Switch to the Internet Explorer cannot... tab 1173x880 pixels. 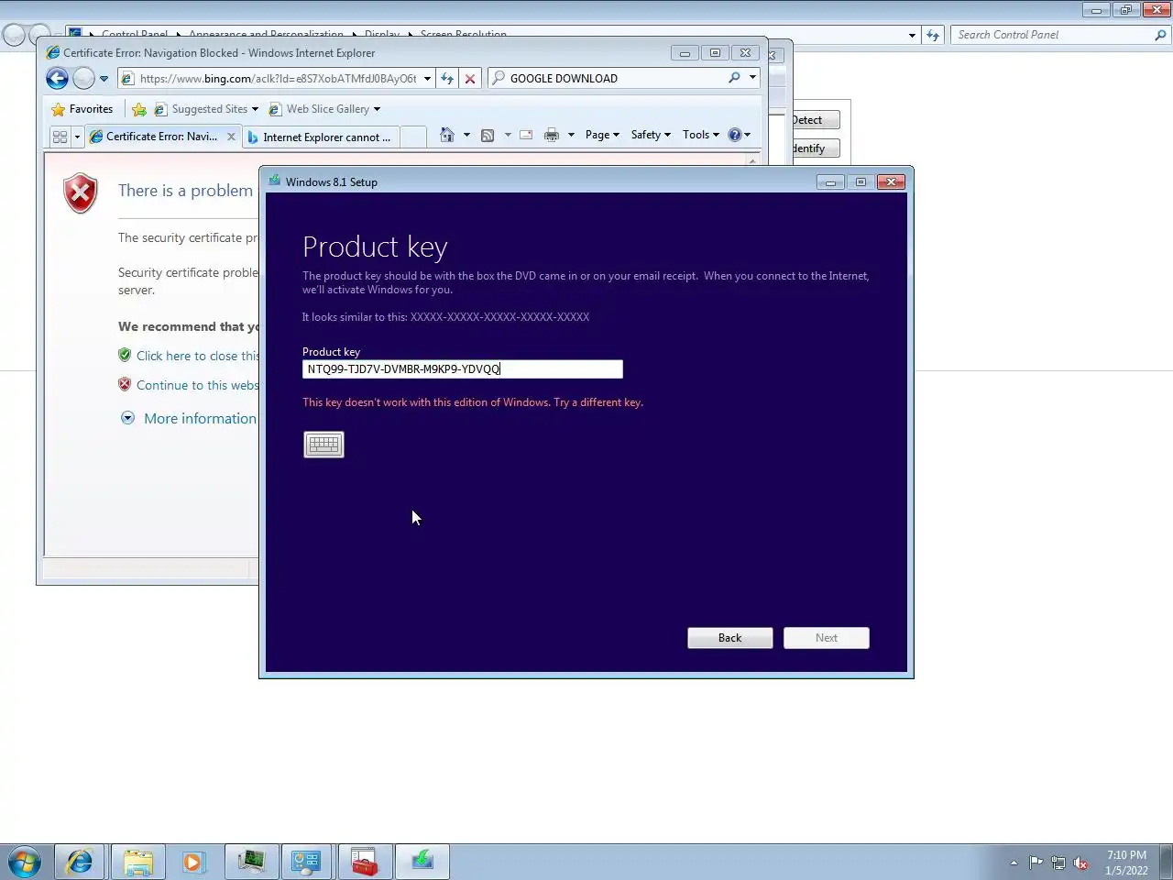pos(319,137)
